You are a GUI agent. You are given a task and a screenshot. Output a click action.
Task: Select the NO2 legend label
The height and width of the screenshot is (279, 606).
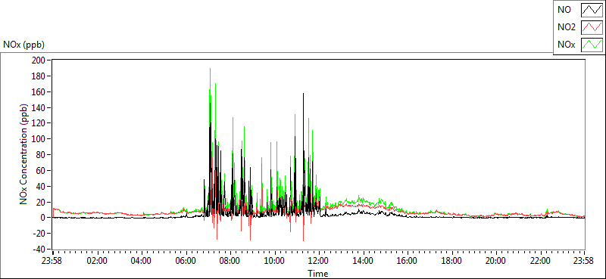(567, 27)
